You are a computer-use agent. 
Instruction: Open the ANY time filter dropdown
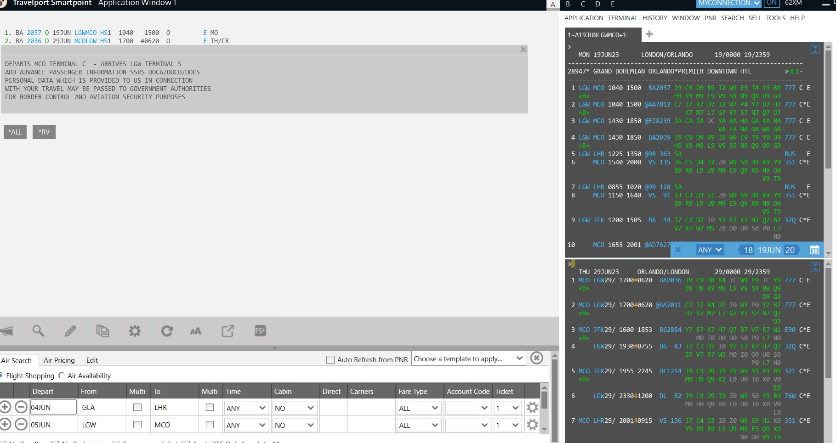(x=710, y=250)
